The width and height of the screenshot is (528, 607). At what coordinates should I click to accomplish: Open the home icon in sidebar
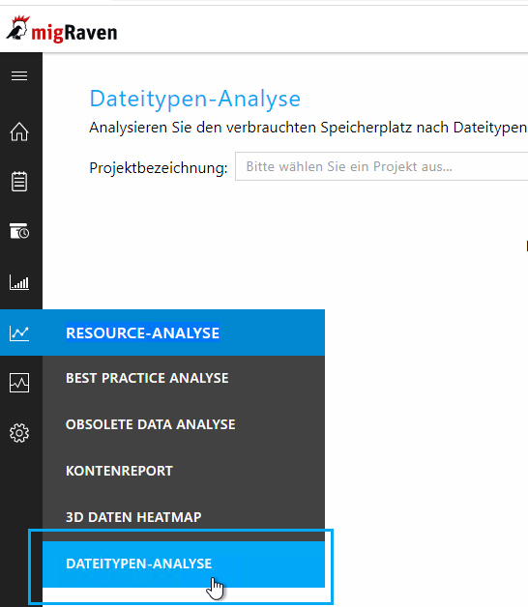19,131
